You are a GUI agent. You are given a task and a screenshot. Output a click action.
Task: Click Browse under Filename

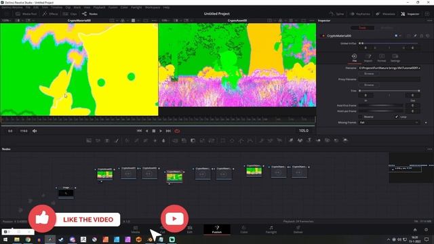coord(369,74)
